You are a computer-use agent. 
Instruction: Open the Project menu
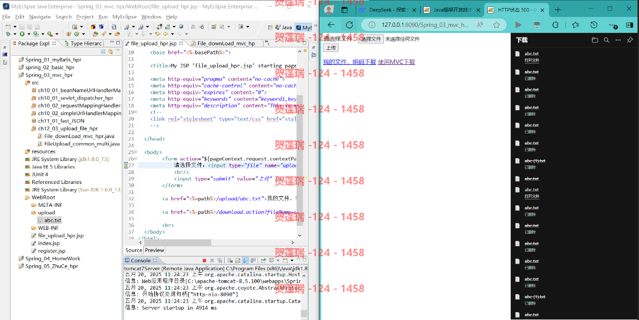tap(85, 16)
